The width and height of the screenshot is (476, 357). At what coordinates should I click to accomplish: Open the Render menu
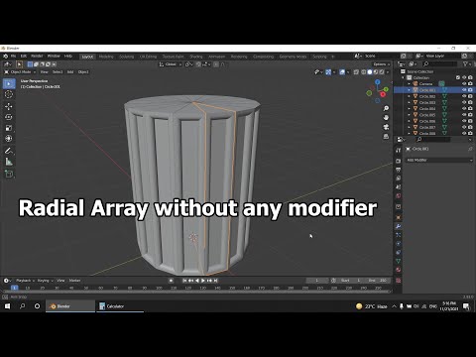point(37,57)
